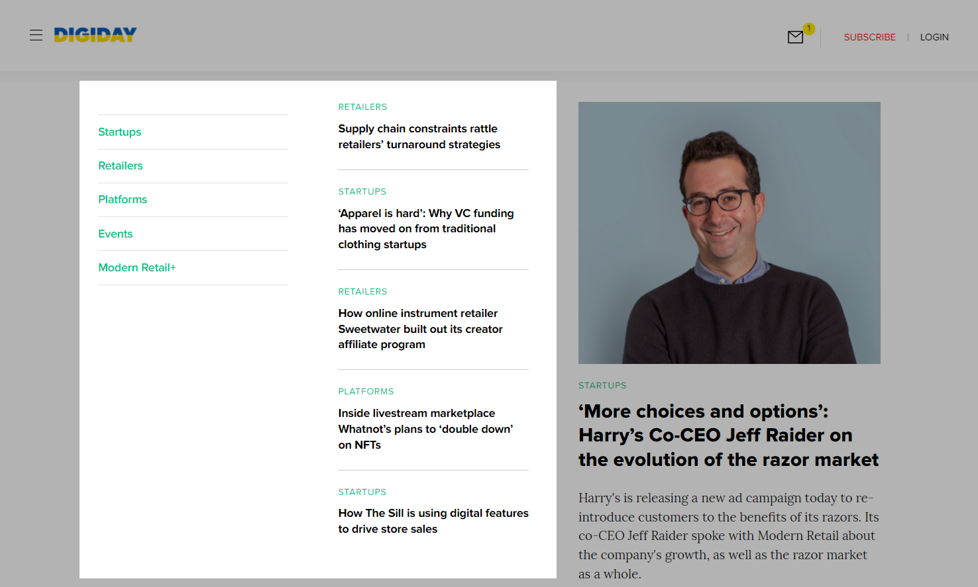This screenshot has height=587, width=978.
Task: Open the Platforms menu item
Action: 123,199
